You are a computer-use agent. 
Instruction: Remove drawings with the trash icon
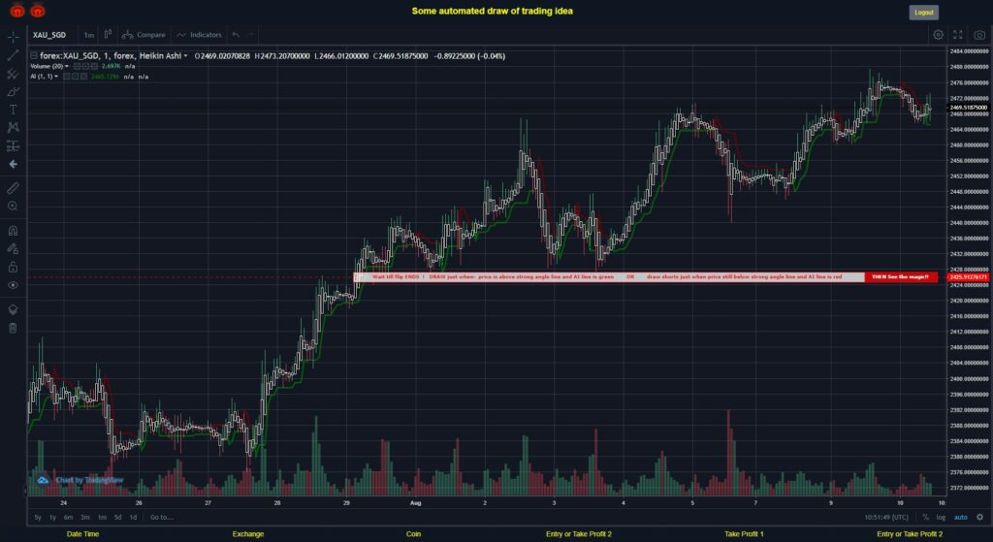(x=13, y=328)
